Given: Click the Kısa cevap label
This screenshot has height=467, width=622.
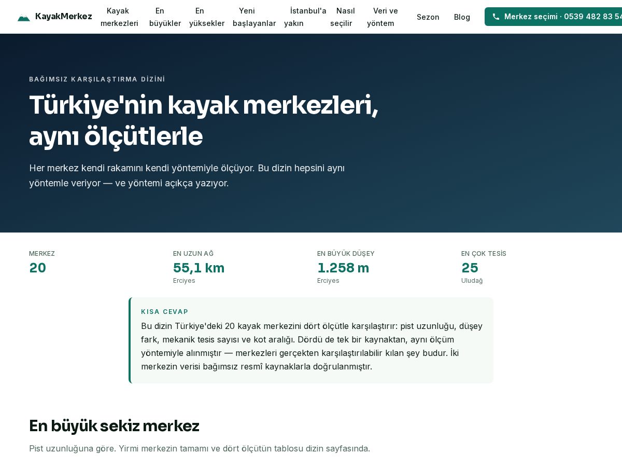Looking at the screenshot, I should click(164, 312).
